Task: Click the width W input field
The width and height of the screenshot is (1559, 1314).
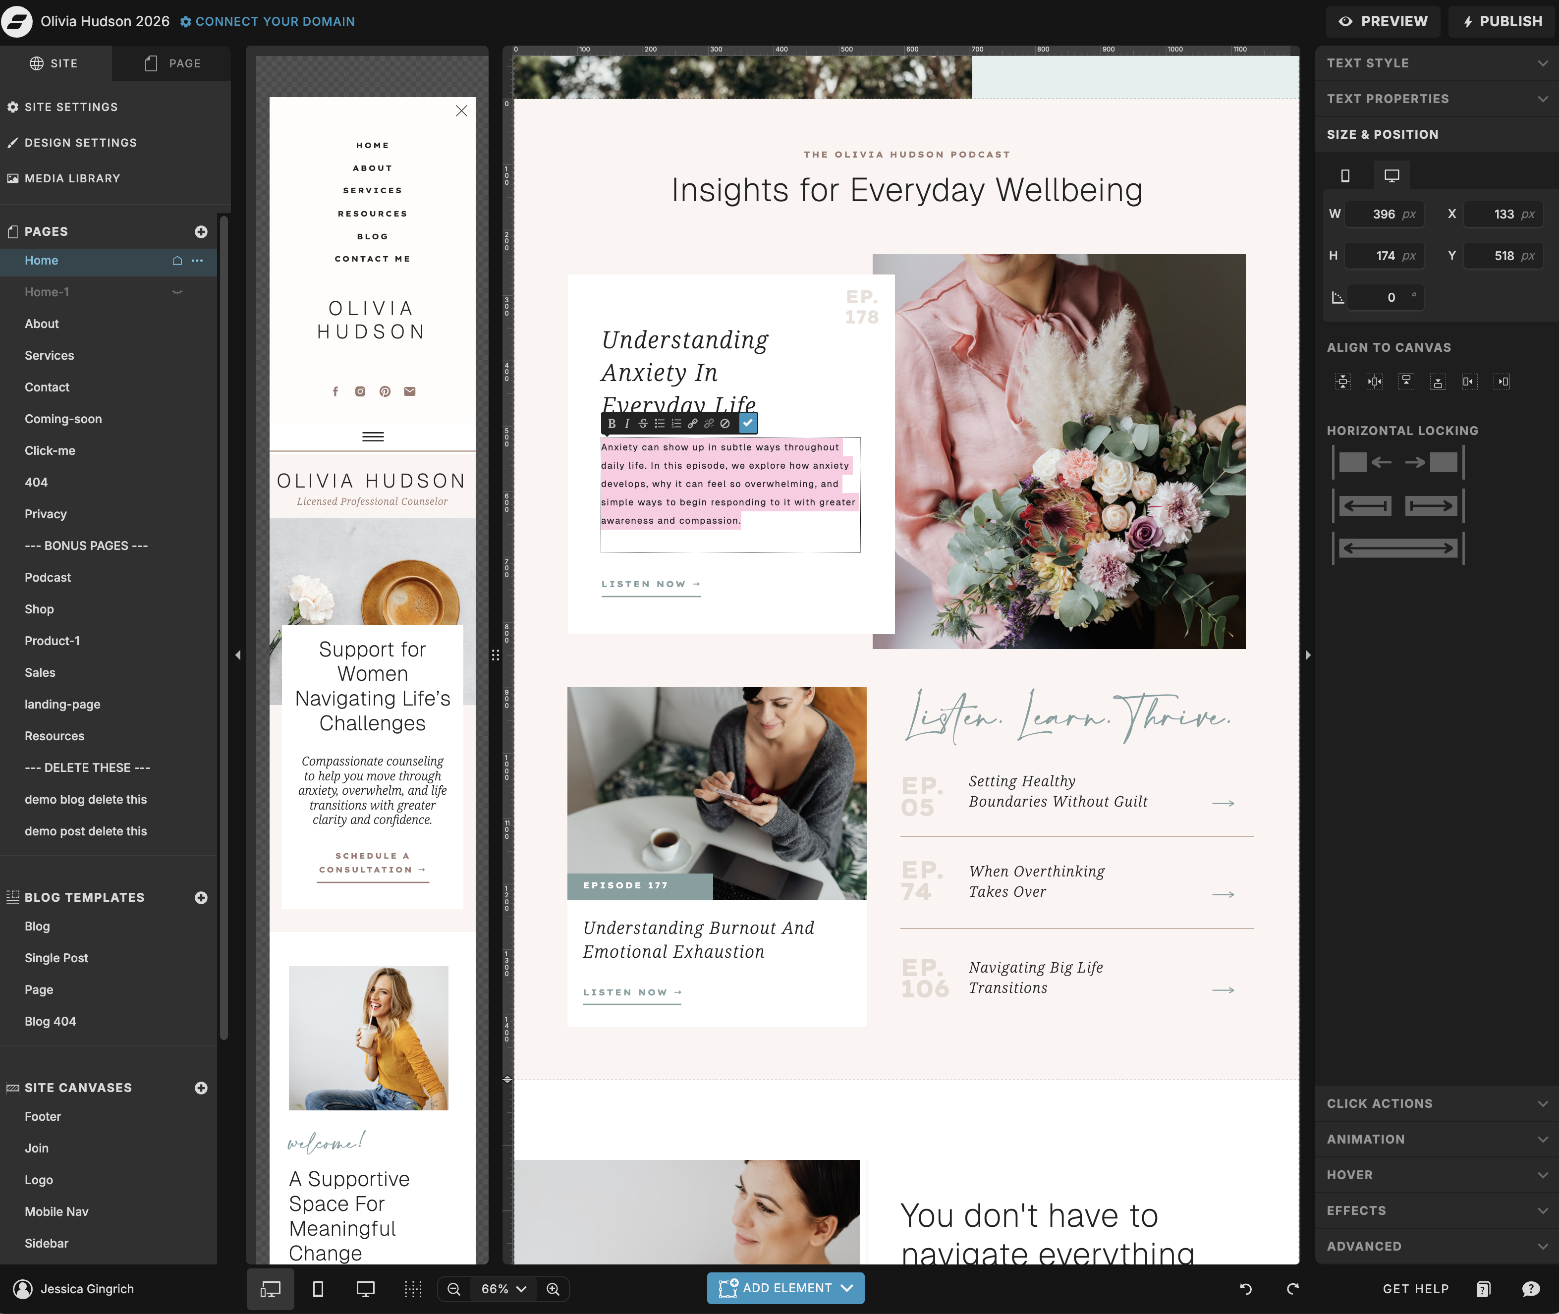Action: click(1383, 215)
